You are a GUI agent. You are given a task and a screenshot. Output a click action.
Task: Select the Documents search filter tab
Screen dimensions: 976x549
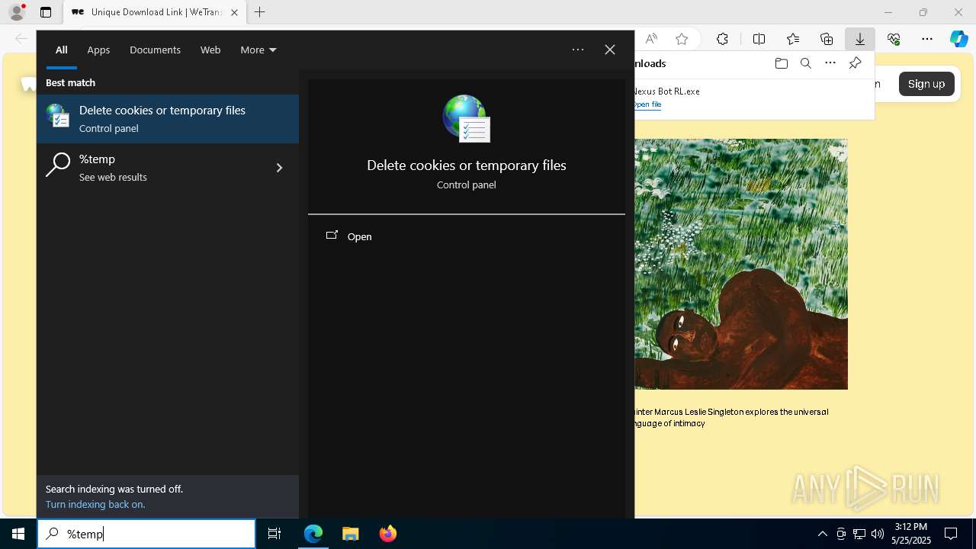155,50
